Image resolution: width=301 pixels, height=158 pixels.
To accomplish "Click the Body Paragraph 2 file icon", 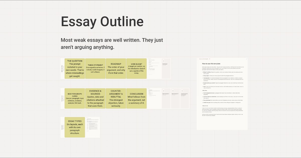I will pyautogui.click(x=164, y=91).
